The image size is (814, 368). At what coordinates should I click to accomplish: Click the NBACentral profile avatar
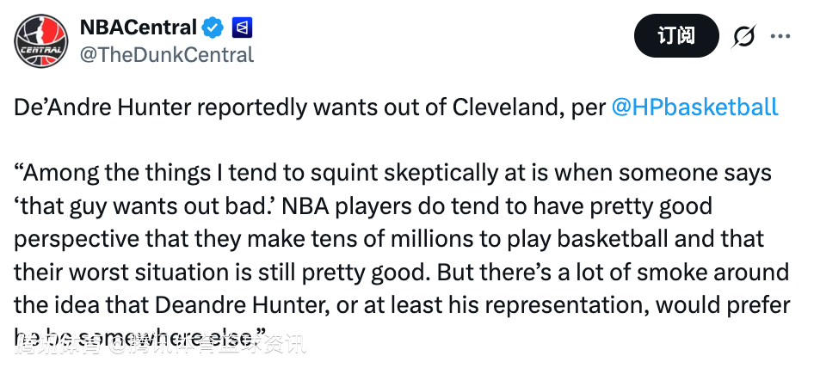40,40
